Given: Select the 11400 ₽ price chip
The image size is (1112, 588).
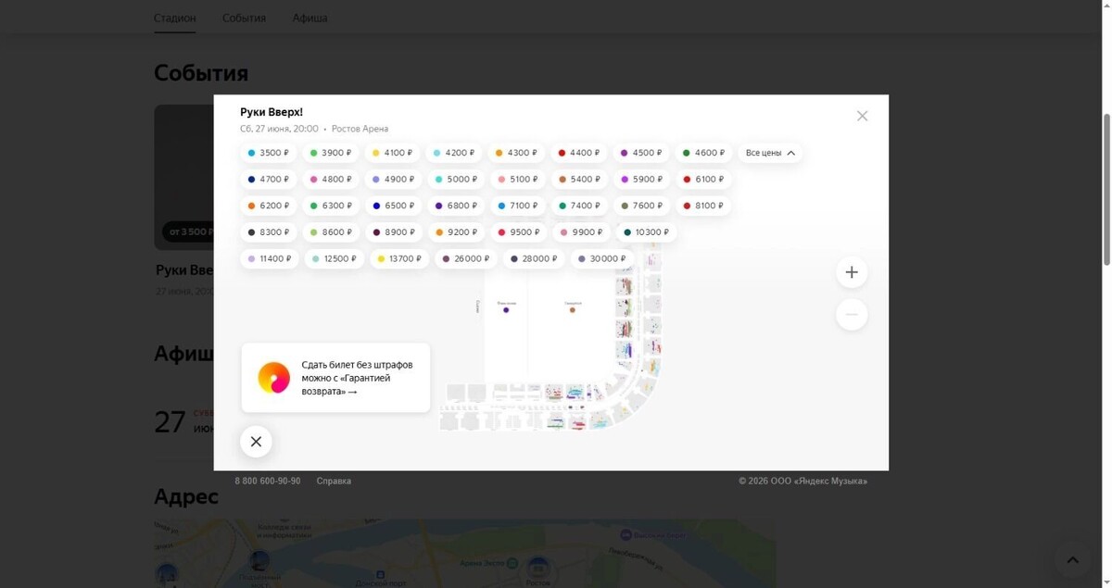Looking at the screenshot, I should pyautogui.click(x=270, y=258).
